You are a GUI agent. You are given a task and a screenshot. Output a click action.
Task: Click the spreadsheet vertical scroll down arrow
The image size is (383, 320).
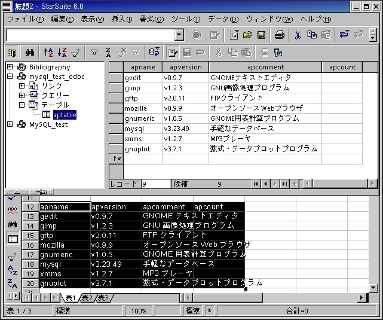click(373, 288)
